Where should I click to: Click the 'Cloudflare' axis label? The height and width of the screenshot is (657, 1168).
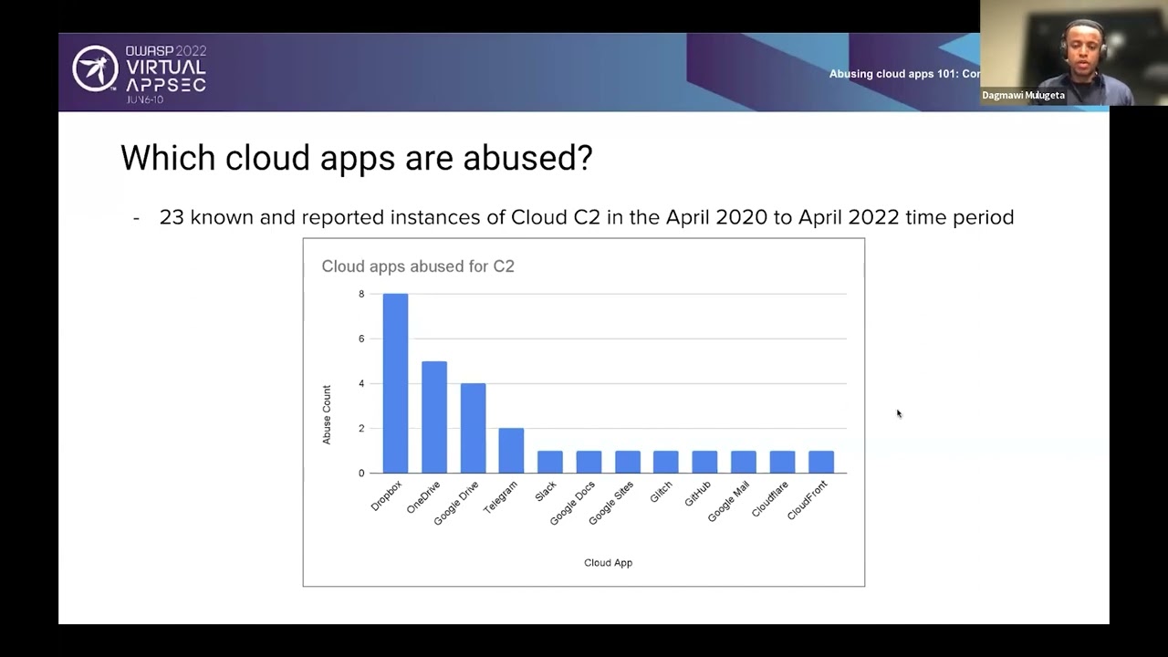(x=770, y=499)
